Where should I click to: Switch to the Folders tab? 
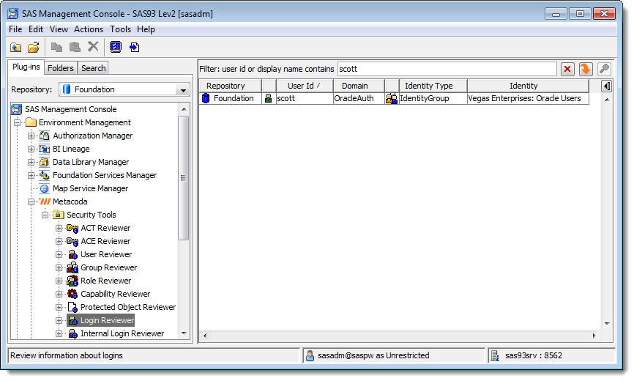pyautogui.click(x=61, y=68)
